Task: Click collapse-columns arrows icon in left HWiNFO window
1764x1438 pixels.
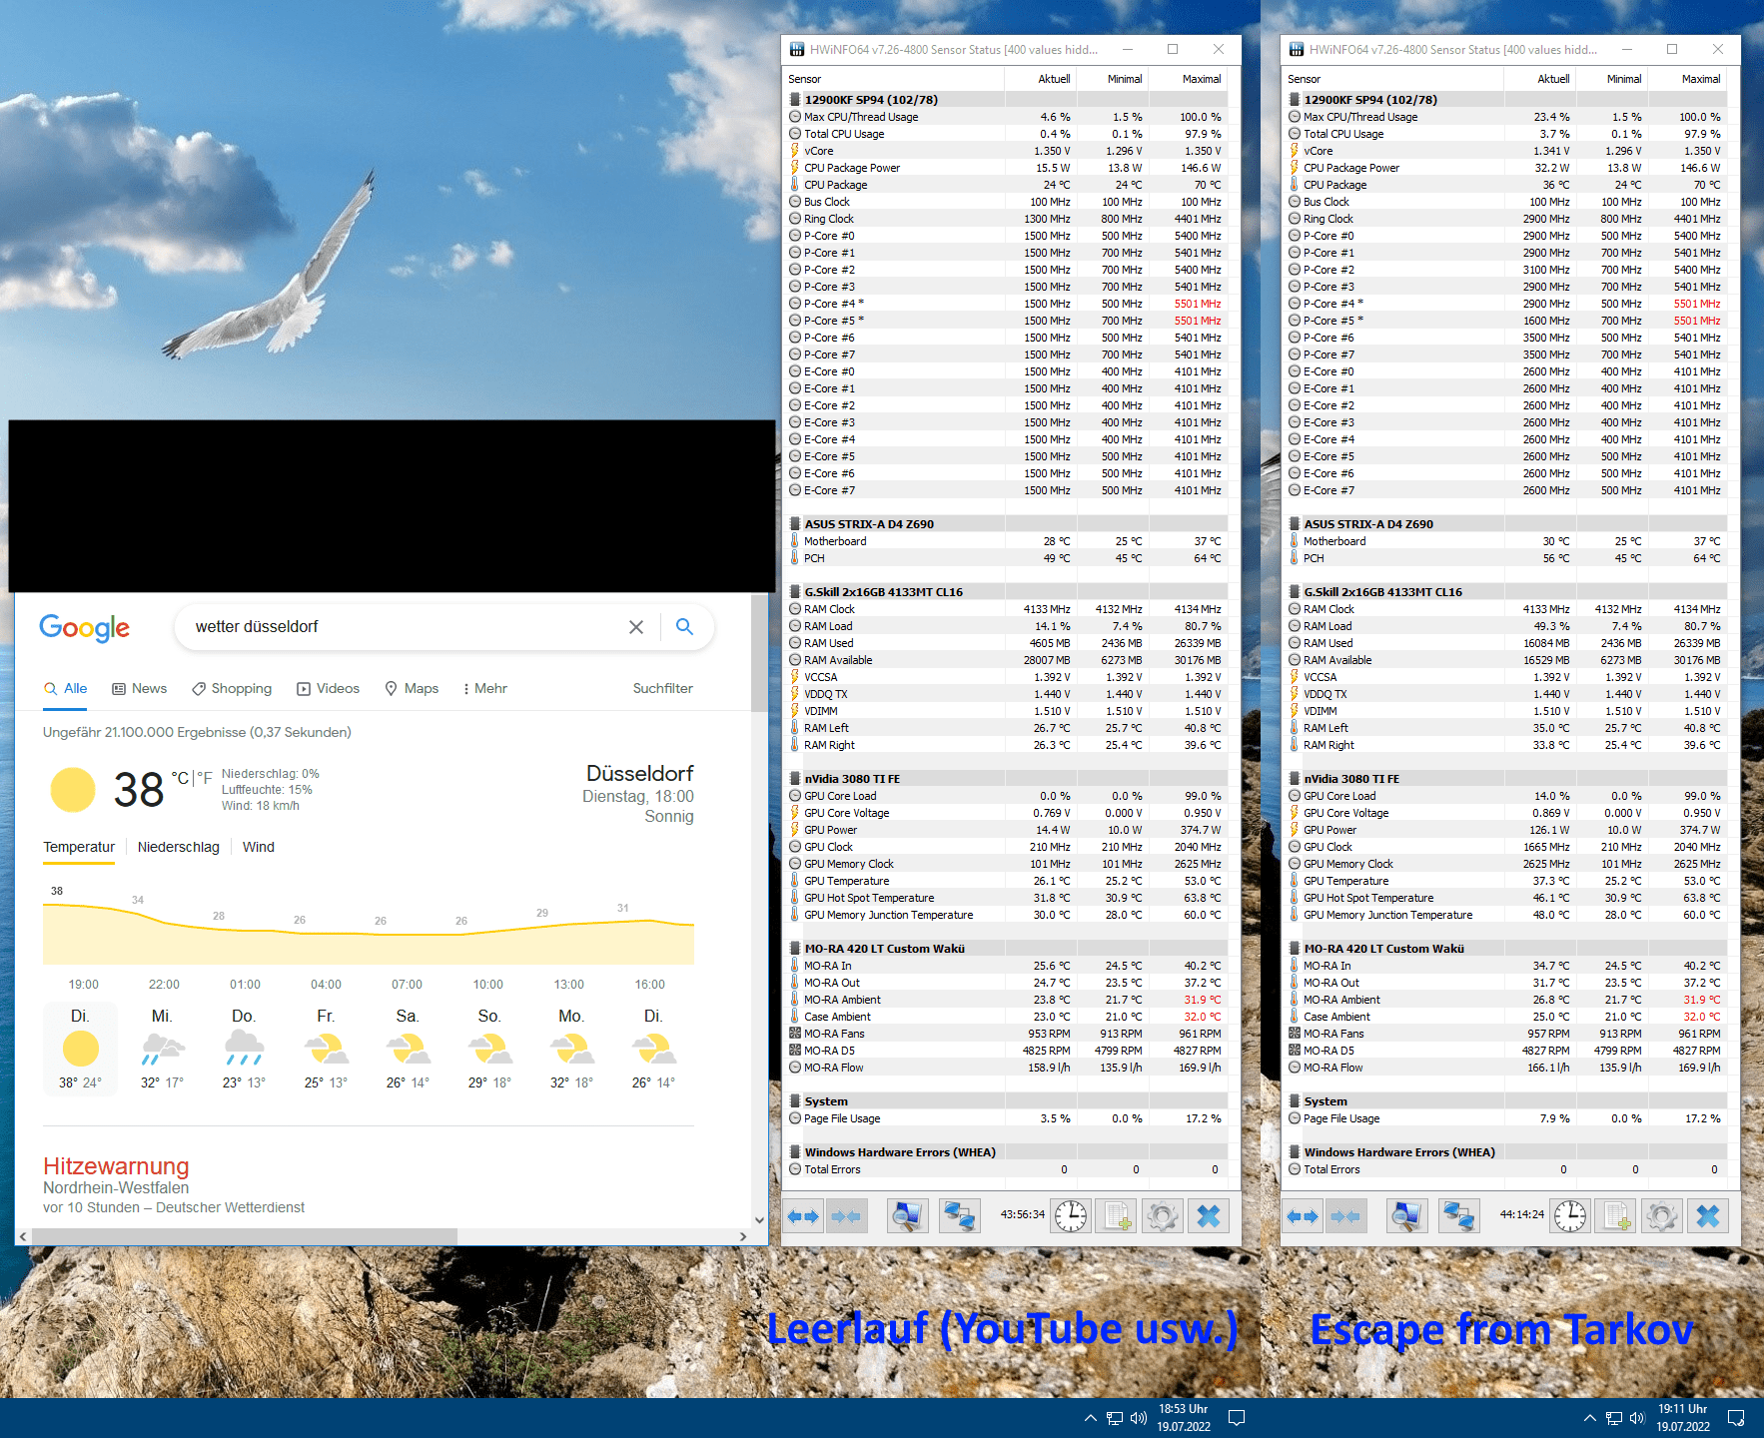Action: click(846, 1216)
